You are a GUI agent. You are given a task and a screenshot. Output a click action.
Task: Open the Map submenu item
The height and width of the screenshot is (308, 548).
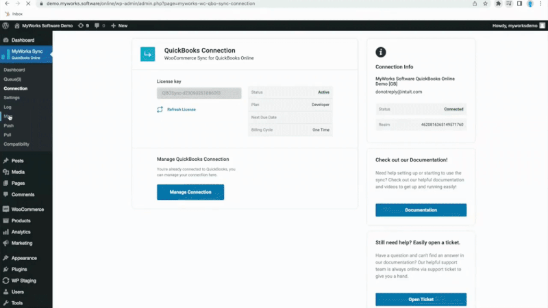coord(8,116)
